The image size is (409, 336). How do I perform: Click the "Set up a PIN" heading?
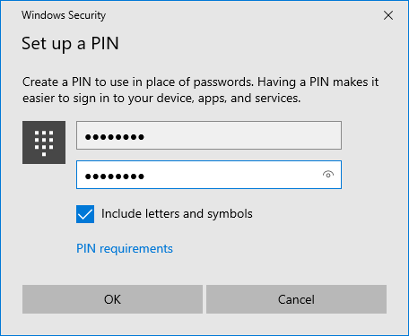point(70,44)
